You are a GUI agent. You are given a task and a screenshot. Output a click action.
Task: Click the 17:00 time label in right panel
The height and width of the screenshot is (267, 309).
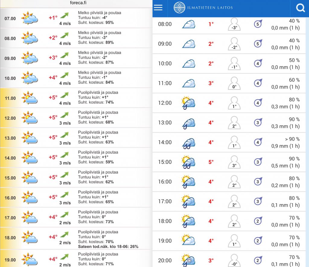point(165,201)
